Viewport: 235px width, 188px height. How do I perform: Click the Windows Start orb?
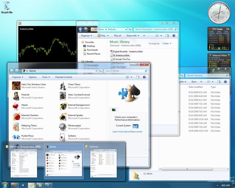(x=5, y=184)
